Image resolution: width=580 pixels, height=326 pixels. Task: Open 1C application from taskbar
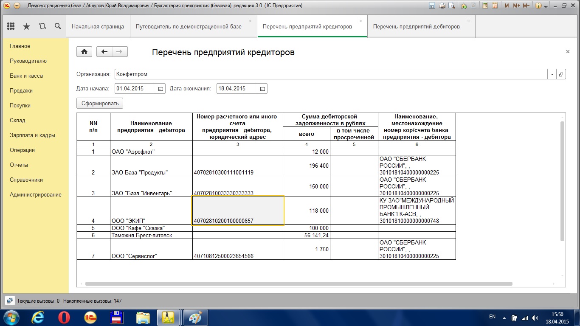pyautogui.click(x=90, y=317)
